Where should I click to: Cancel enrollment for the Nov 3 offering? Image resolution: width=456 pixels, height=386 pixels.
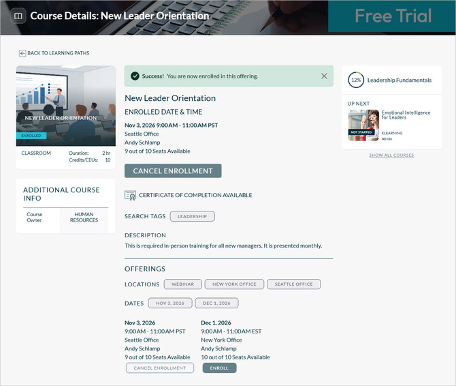[160, 368]
